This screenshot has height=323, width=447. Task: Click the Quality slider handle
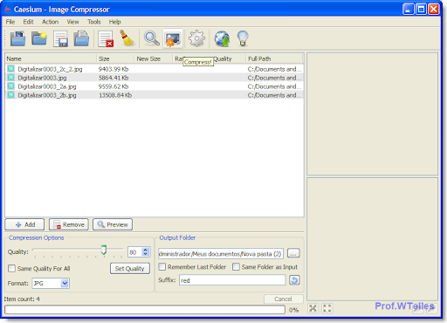(x=104, y=250)
